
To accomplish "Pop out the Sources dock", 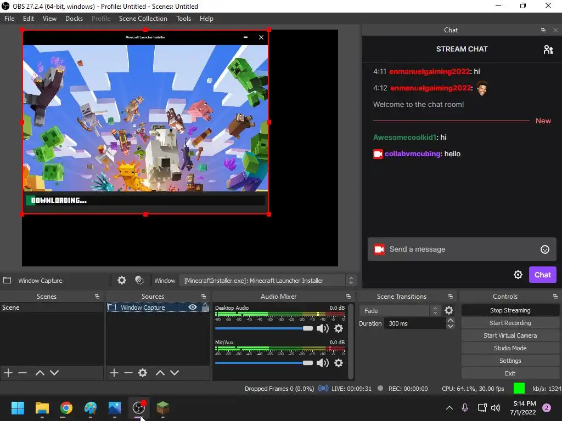I will (x=204, y=297).
